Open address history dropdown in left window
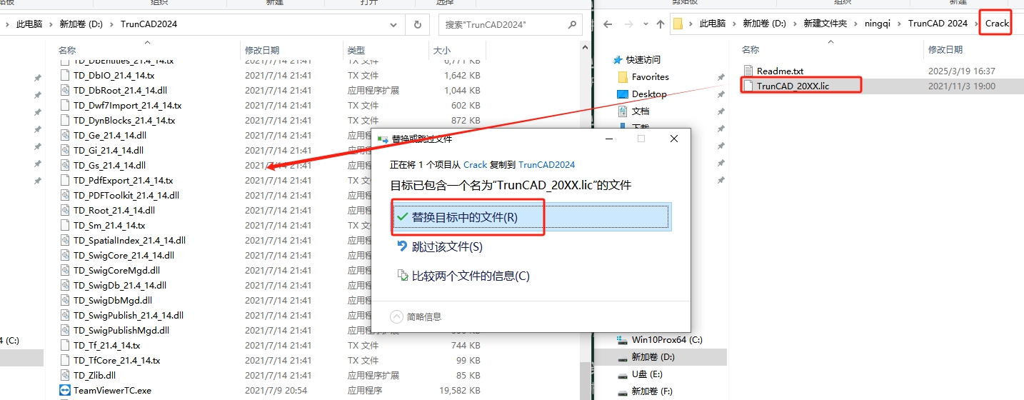Screen dimensions: 1024x400 coord(393,24)
